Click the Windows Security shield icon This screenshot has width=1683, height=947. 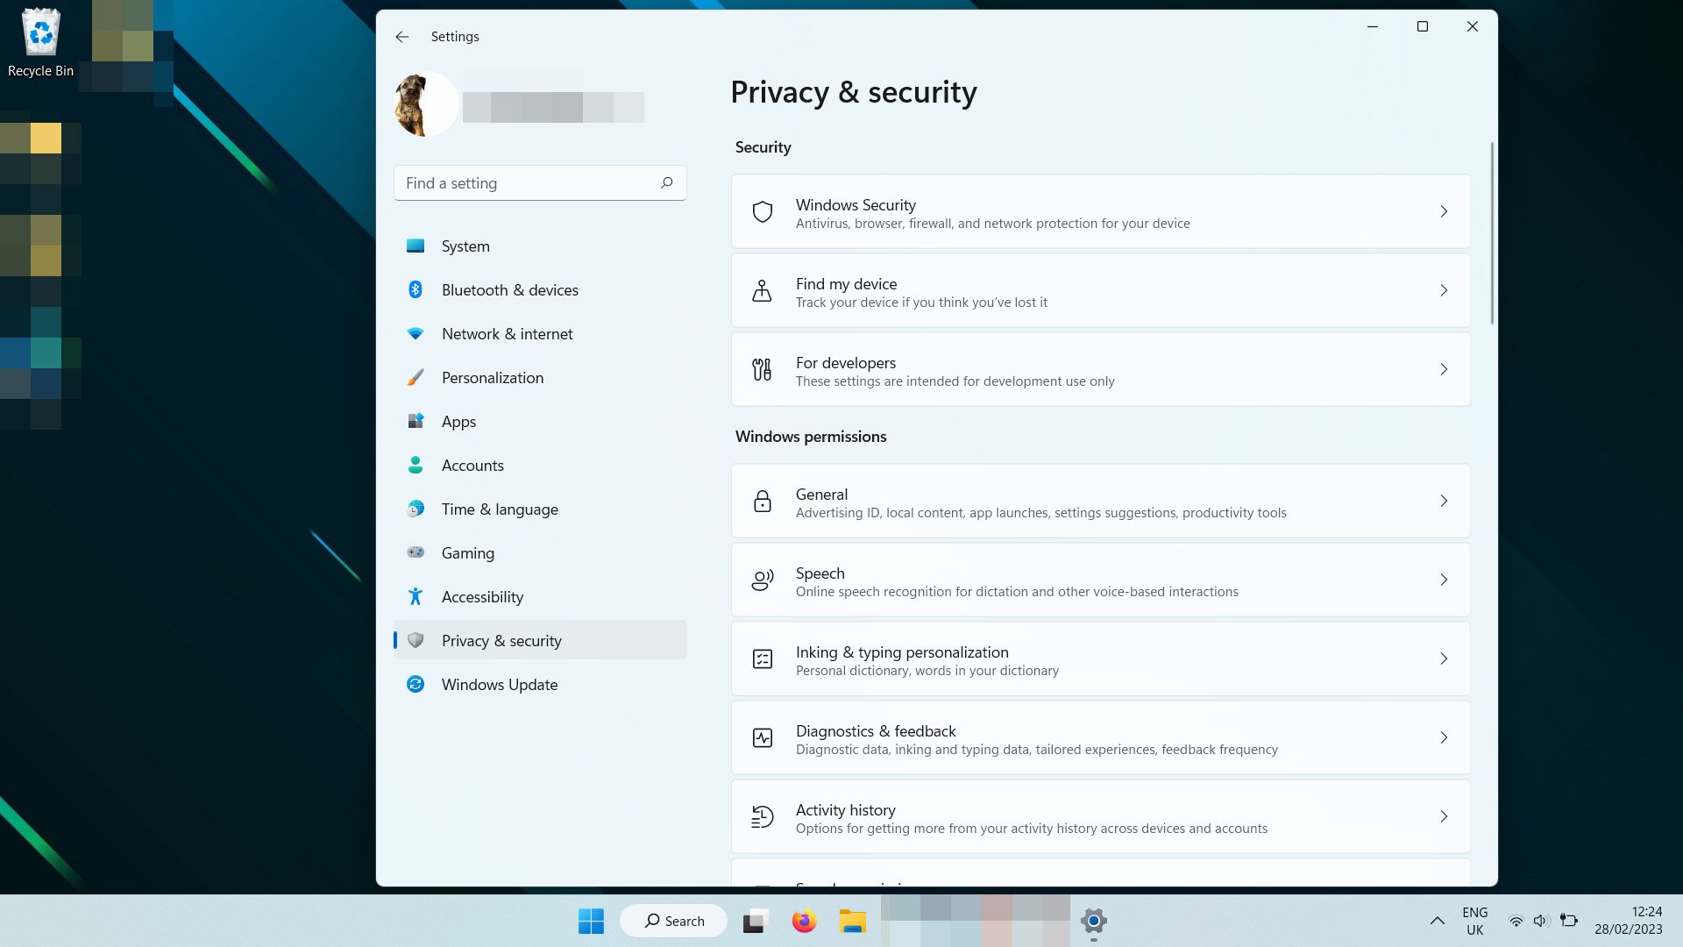point(763,211)
